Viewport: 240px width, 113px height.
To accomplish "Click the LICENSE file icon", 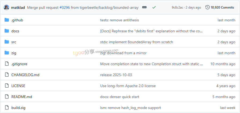I will (7, 86).
